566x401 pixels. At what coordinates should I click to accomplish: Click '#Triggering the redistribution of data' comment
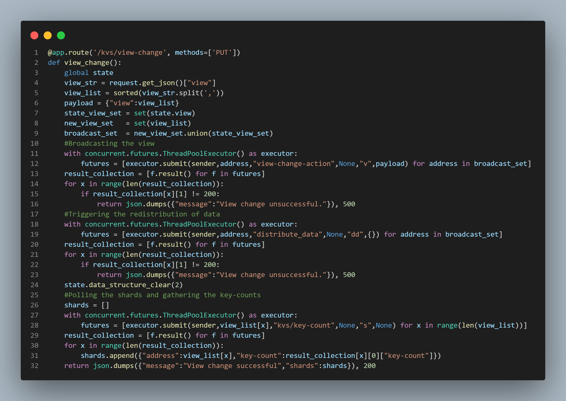tap(142, 214)
